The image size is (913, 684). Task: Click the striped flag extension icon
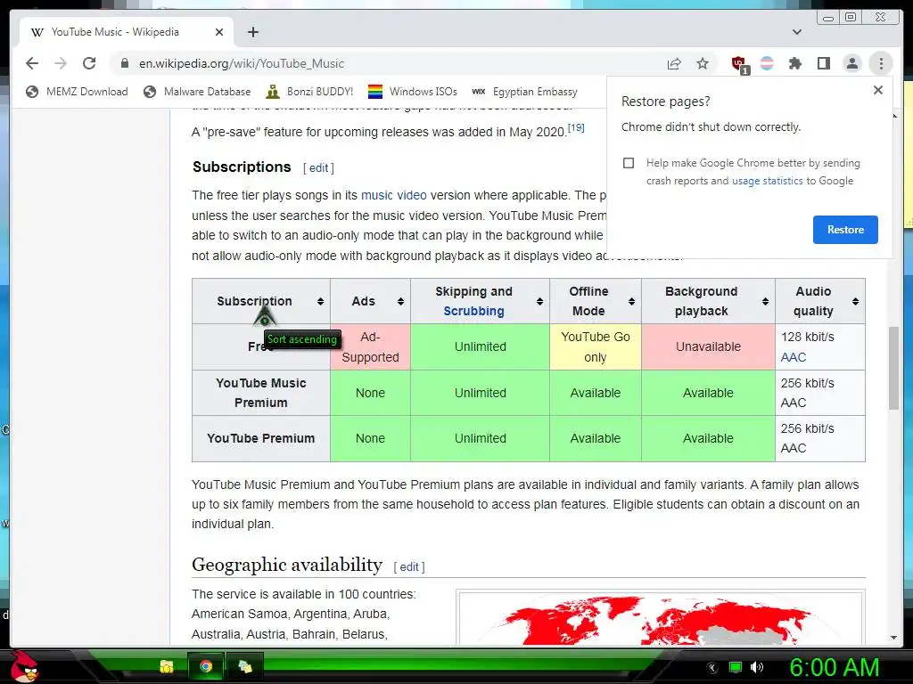click(767, 63)
